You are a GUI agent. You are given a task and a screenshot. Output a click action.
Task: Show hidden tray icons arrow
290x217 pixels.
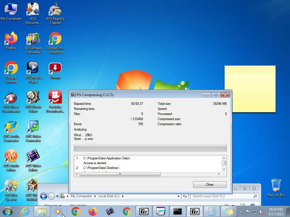pyautogui.click(x=241, y=212)
